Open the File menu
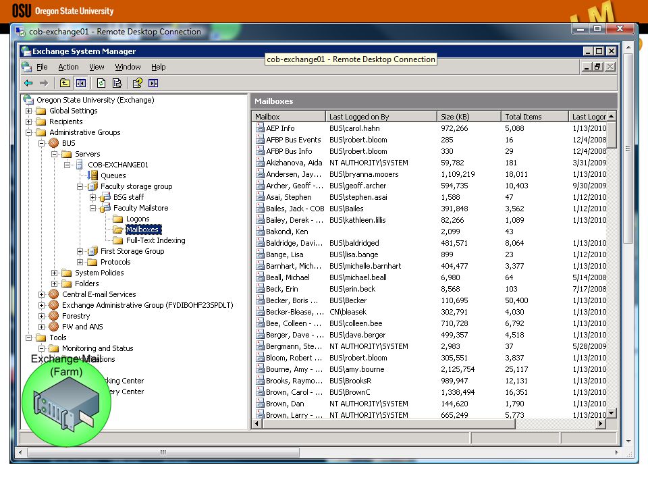Image resolution: width=648 pixels, height=486 pixels. point(42,67)
